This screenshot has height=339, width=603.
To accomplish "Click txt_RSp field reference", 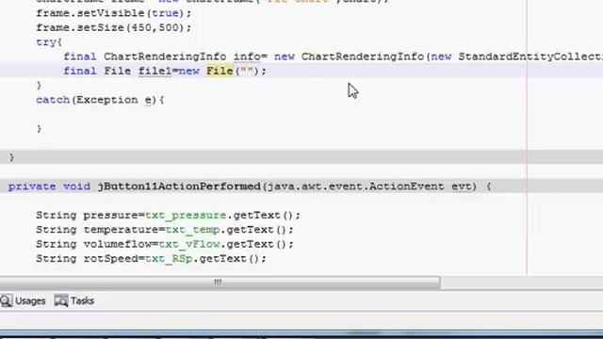I will coord(169,259).
